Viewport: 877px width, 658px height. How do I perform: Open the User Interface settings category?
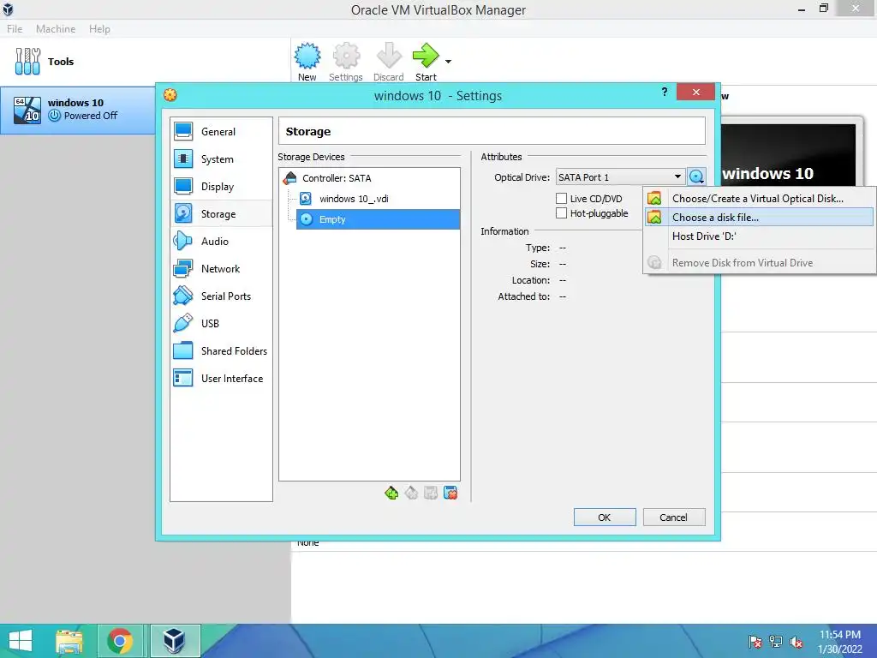pos(222,378)
